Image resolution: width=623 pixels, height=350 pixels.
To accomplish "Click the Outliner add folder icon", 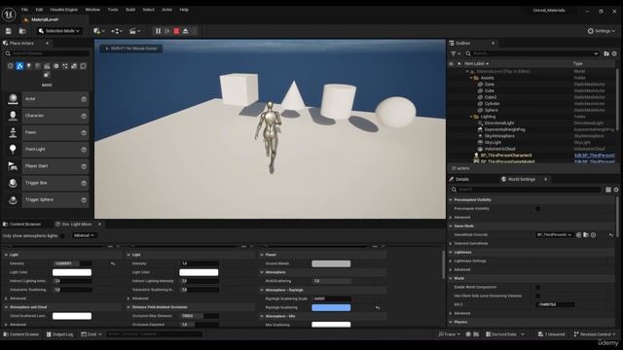I will (x=606, y=53).
